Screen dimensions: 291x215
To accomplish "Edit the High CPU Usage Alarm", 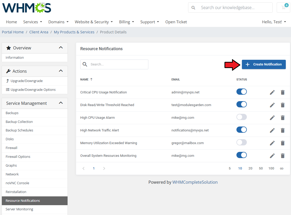I will pos(272,117).
